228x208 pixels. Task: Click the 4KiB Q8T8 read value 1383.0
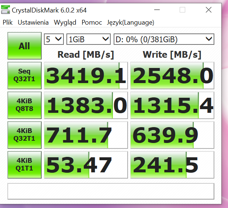coord(86,105)
